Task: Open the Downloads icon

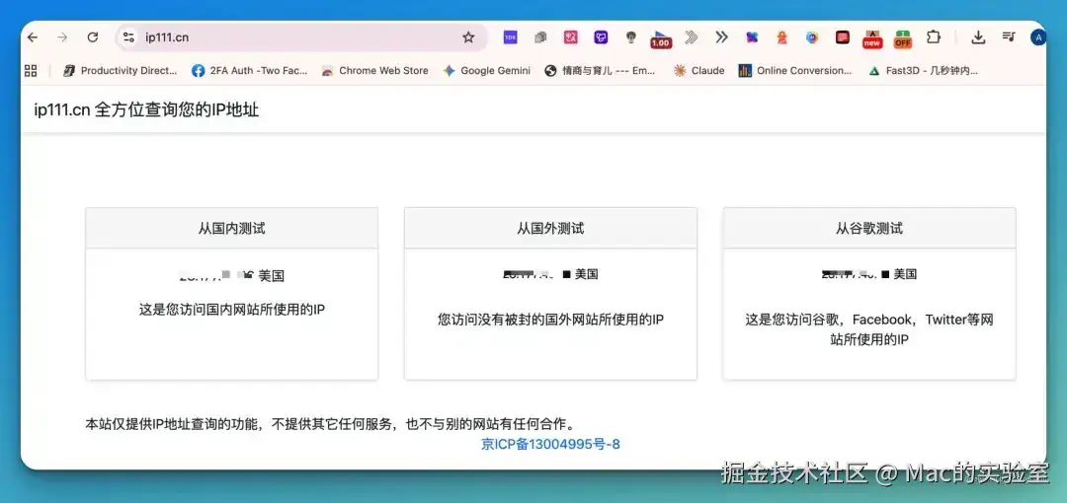Action: (978, 37)
